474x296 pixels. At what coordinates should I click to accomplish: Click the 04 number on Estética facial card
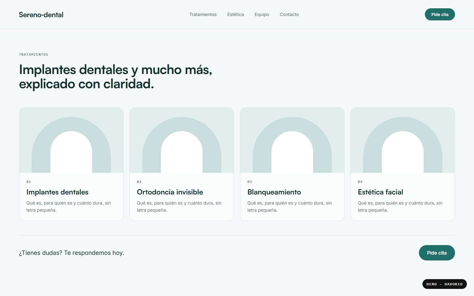click(360, 182)
